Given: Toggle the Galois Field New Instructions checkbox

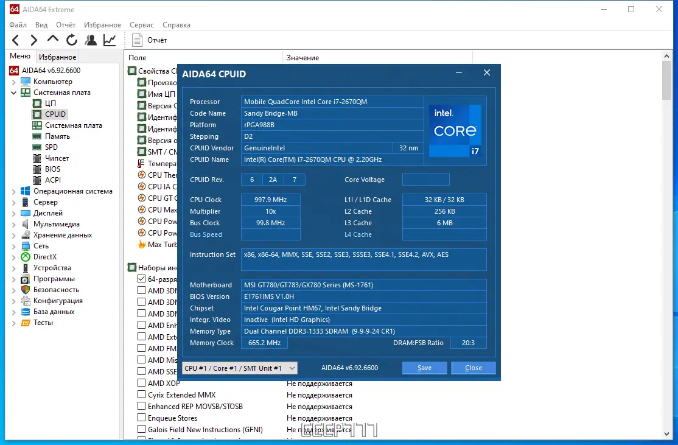Looking at the screenshot, I should point(141,429).
